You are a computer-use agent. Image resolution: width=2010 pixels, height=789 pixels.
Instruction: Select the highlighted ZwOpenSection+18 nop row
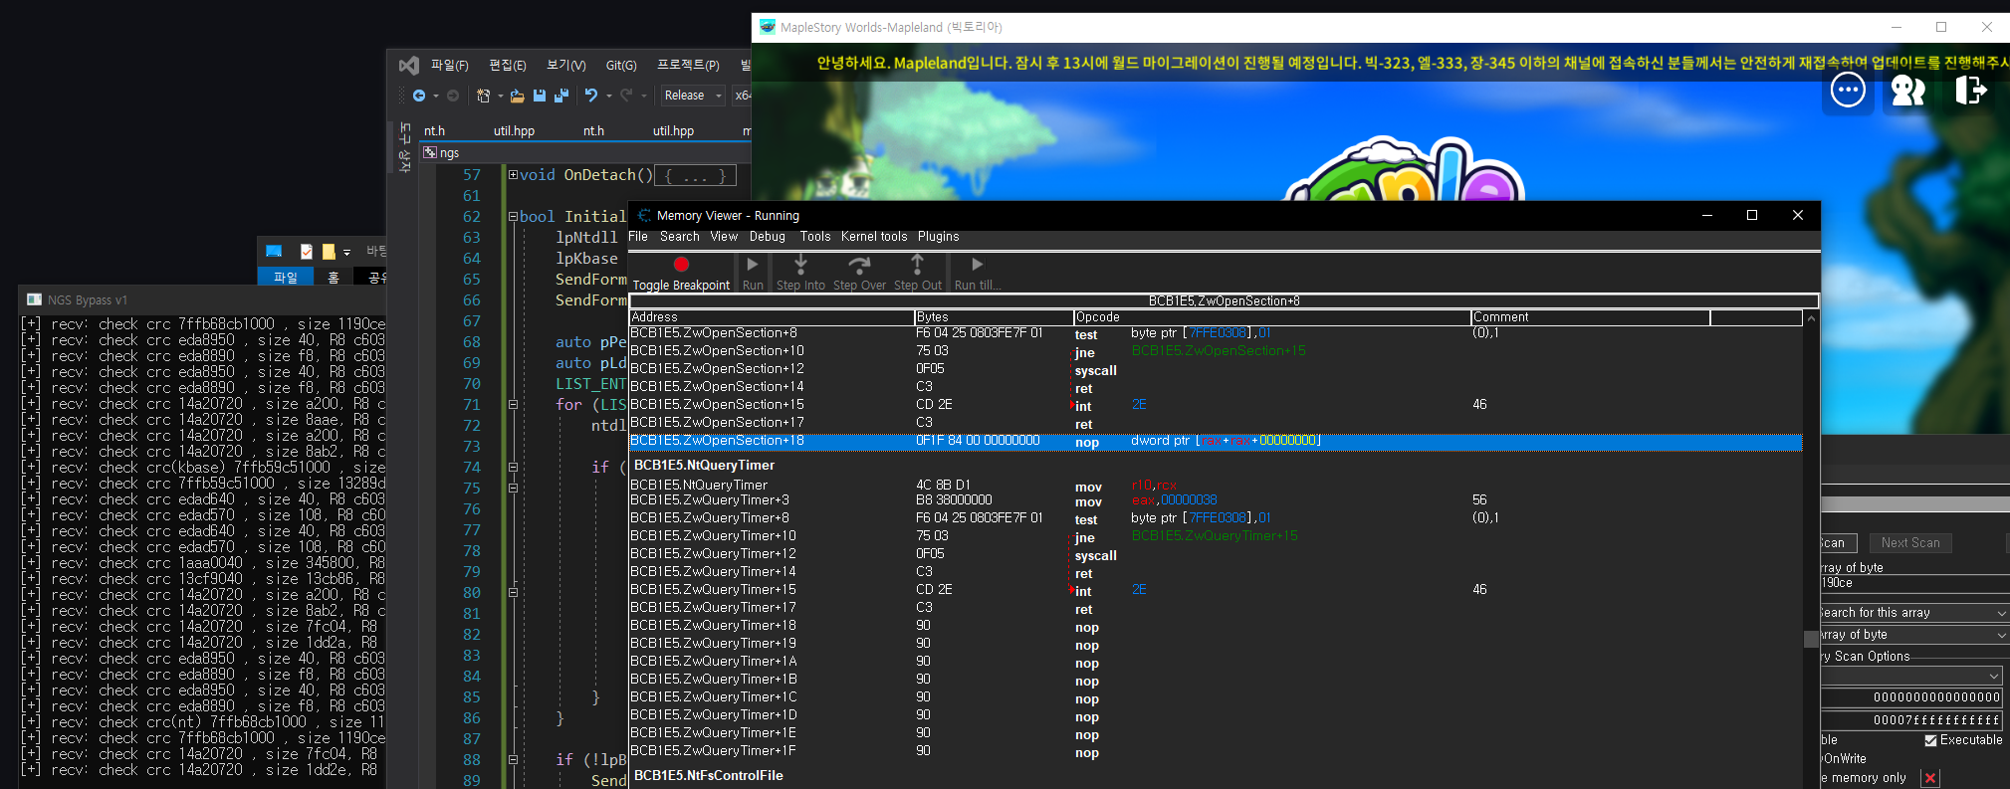pyautogui.click(x=1216, y=442)
